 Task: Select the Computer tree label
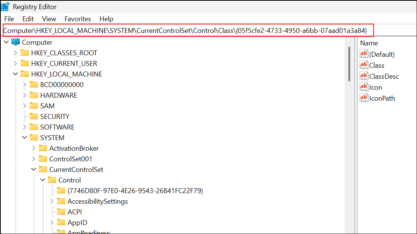pos(37,42)
